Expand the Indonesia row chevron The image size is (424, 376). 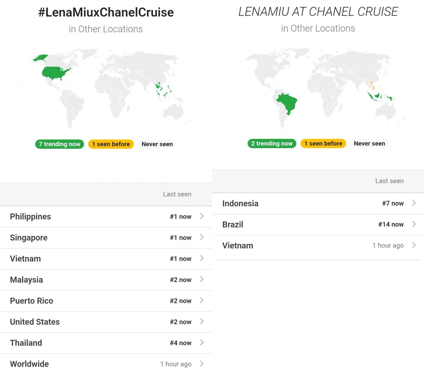click(414, 203)
